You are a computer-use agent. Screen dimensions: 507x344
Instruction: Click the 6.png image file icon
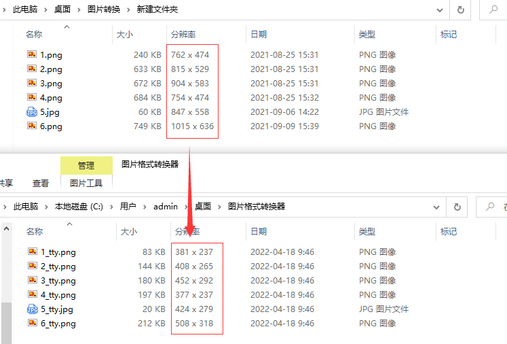point(32,126)
